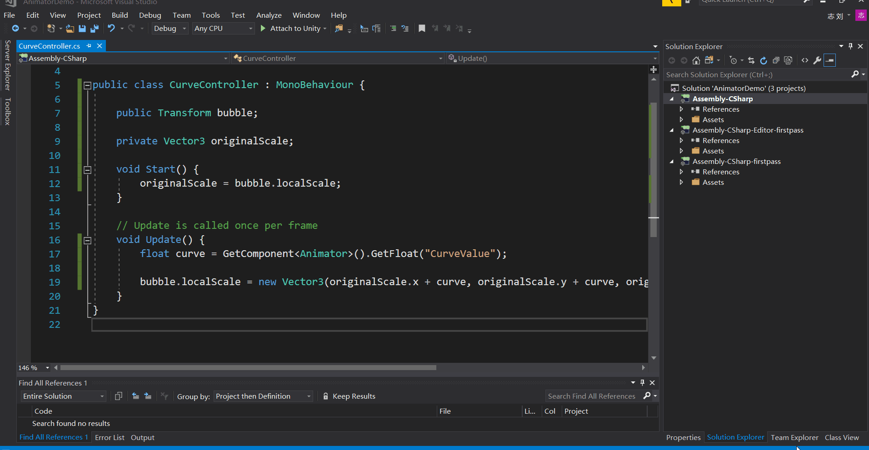Image resolution: width=869 pixels, height=450 pixels.
Task: Click Sync with Active Document icon
Action: tap(751, 60)
